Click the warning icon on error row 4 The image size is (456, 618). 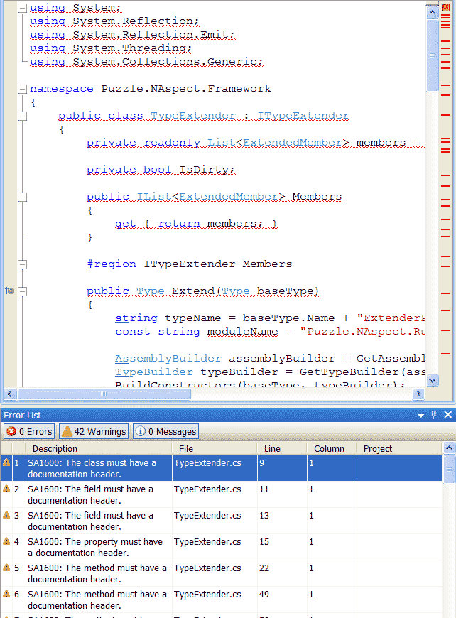(6, 542)
